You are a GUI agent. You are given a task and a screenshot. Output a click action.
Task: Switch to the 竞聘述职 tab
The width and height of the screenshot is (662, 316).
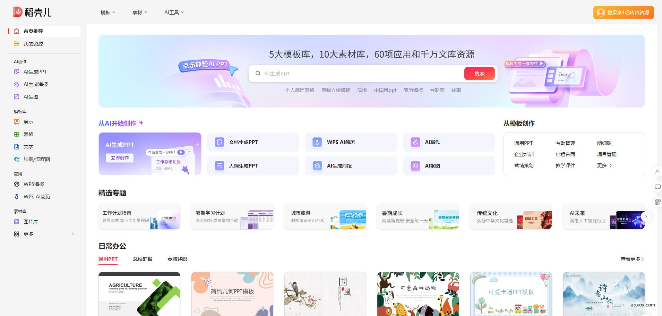(177, 259)
